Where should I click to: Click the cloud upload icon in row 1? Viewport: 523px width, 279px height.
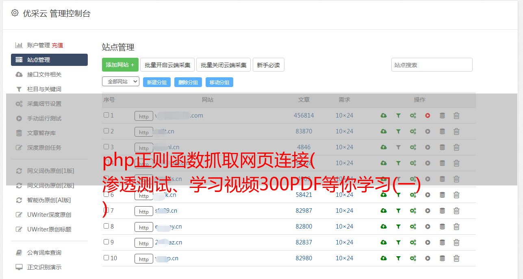point(383,116)
